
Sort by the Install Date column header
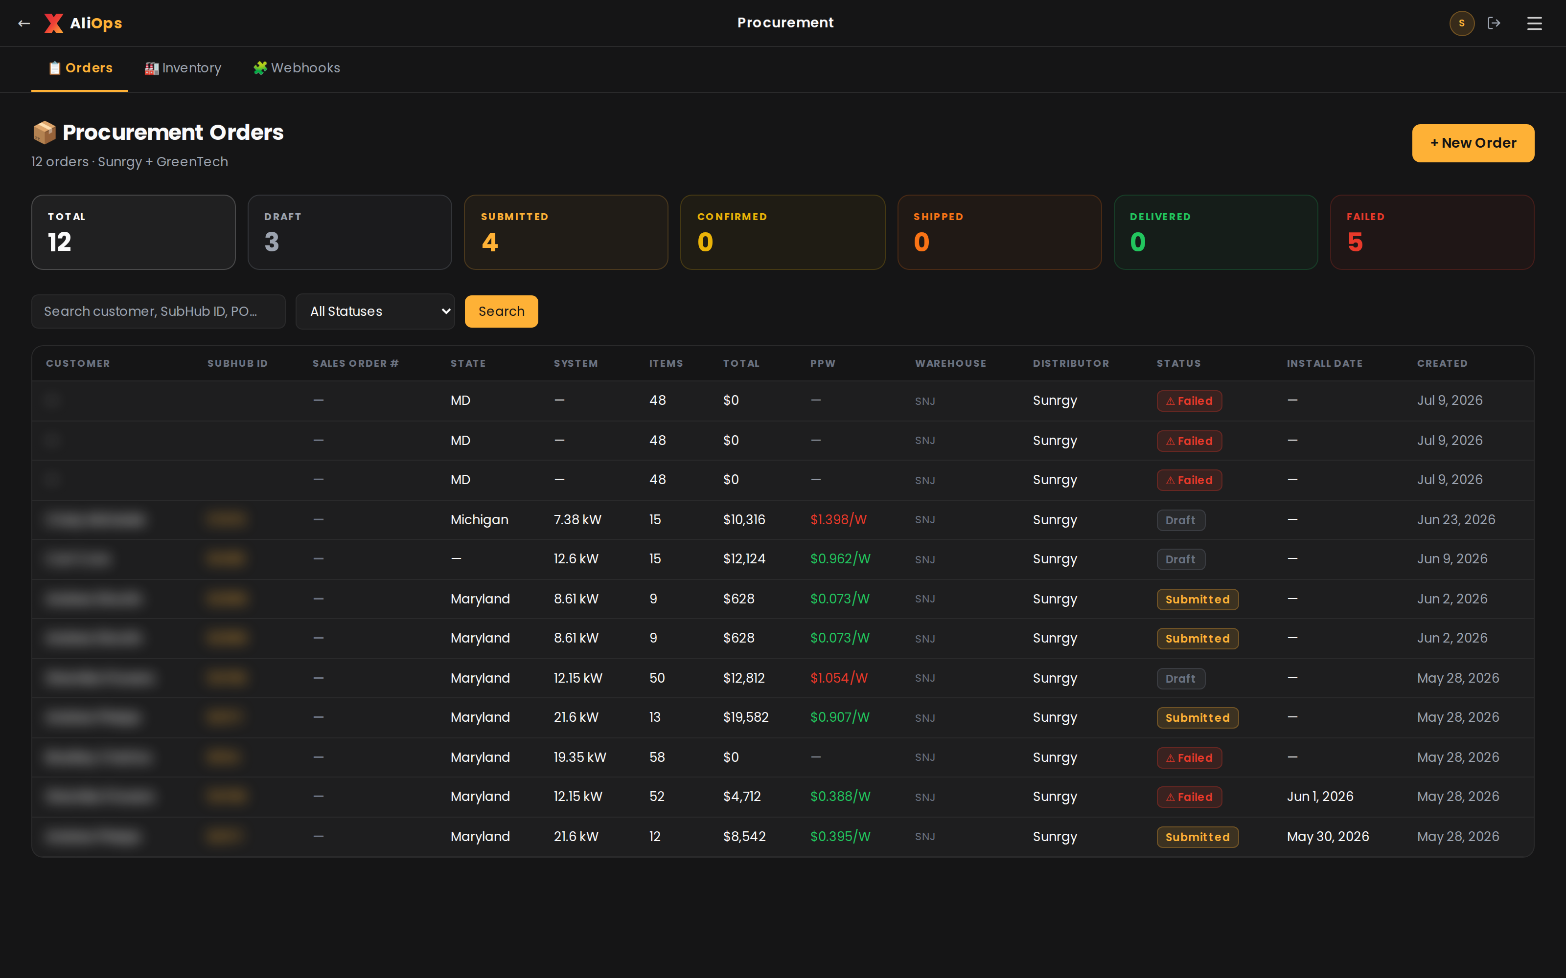pyautogui.click(x=1325, y=363)
